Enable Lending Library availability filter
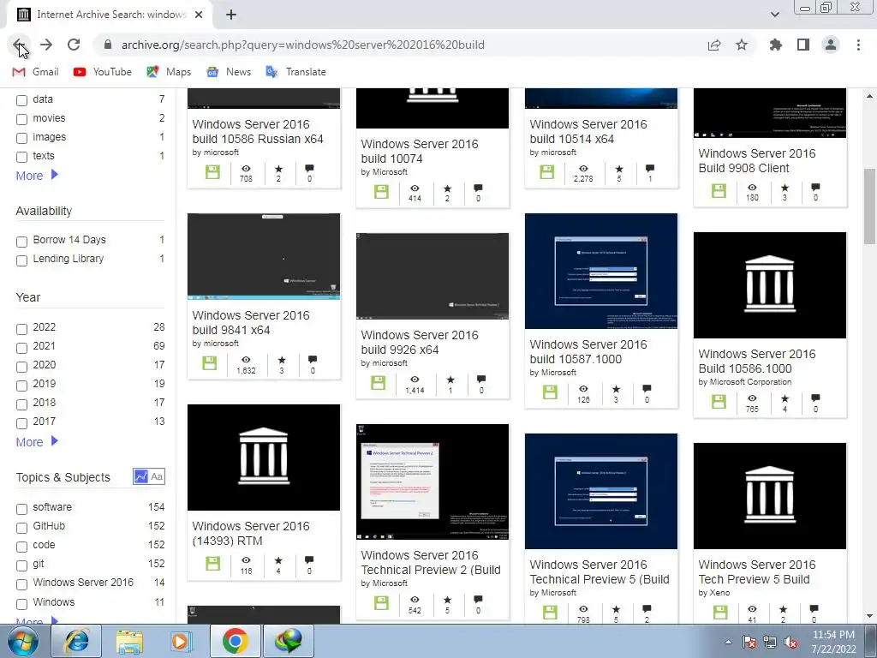877x658 pixels. click(x=21, y=260)
